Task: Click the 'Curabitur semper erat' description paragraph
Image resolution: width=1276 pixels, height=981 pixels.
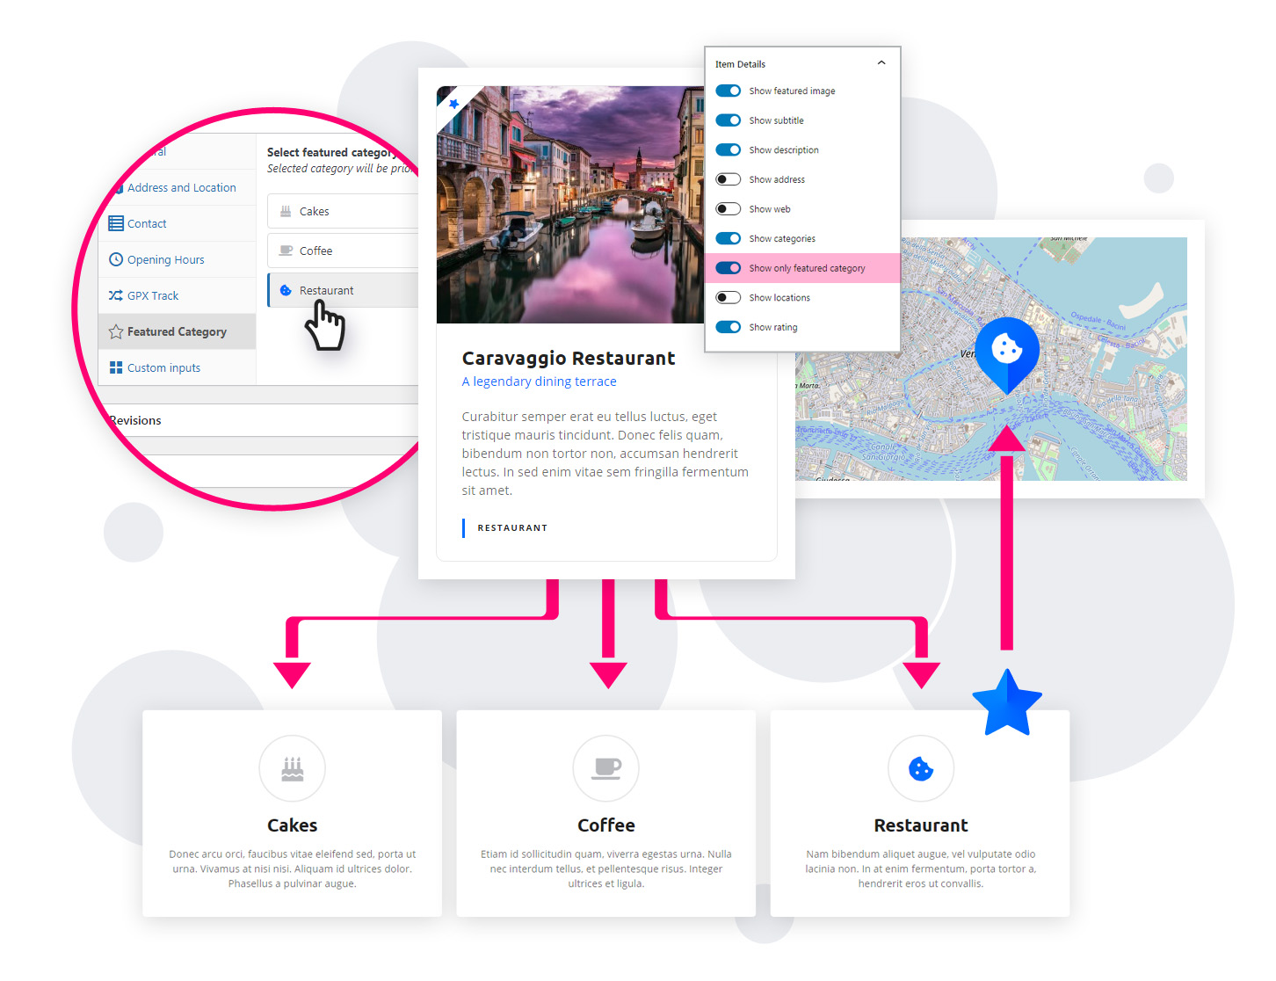Action: [605, 454]
